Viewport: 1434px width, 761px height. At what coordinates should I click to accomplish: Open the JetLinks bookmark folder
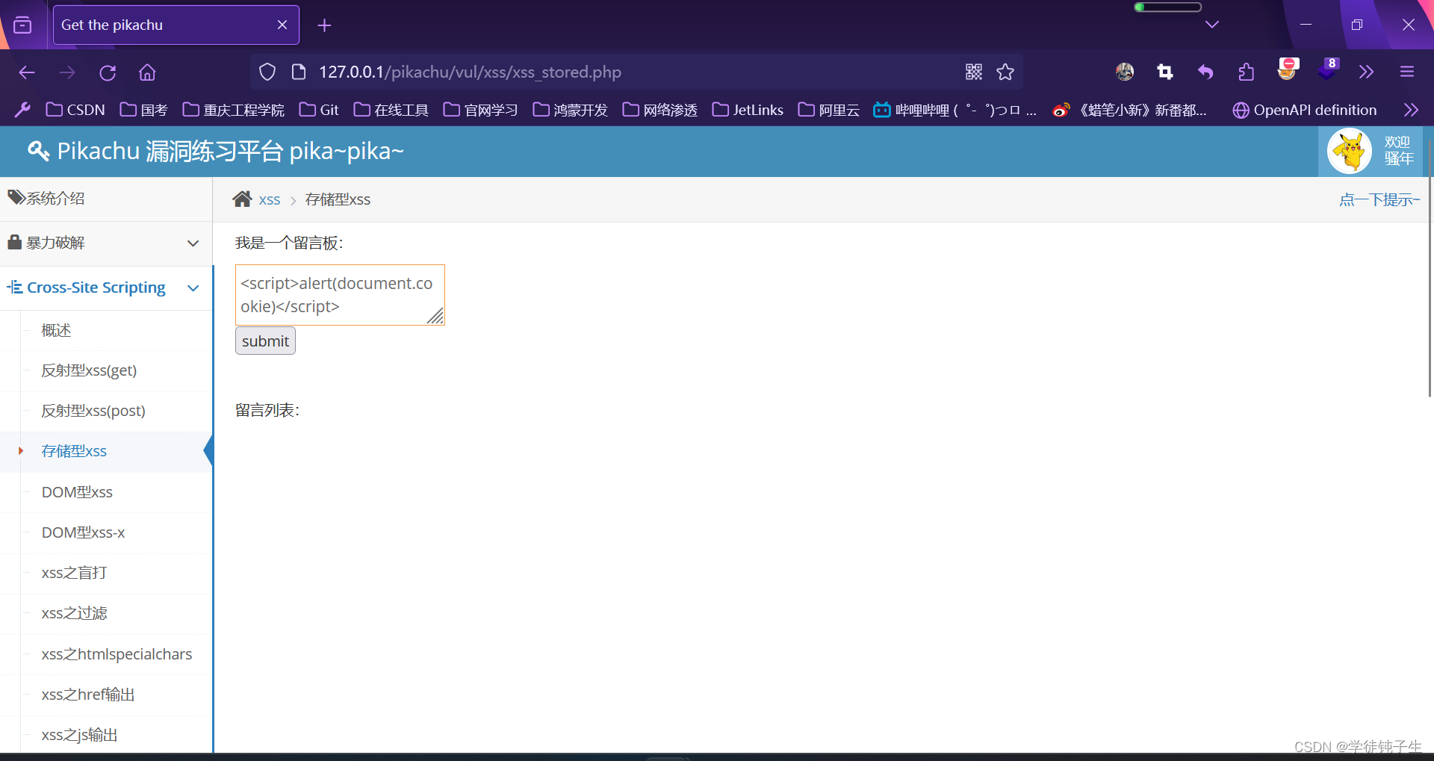[x=748, y=110]
